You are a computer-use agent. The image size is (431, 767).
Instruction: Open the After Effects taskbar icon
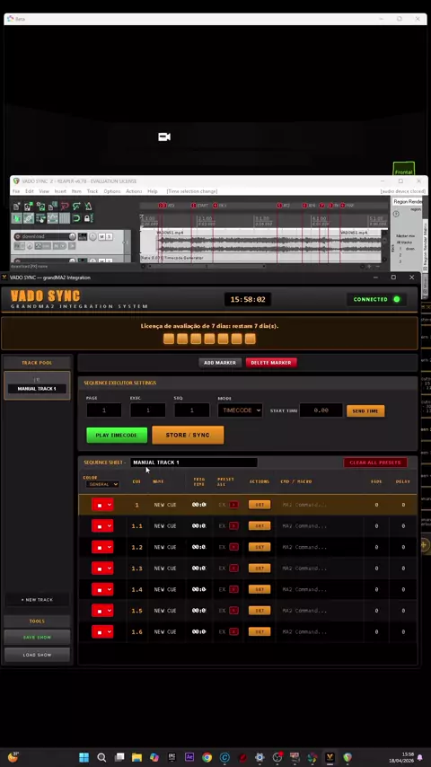point(189,757)
